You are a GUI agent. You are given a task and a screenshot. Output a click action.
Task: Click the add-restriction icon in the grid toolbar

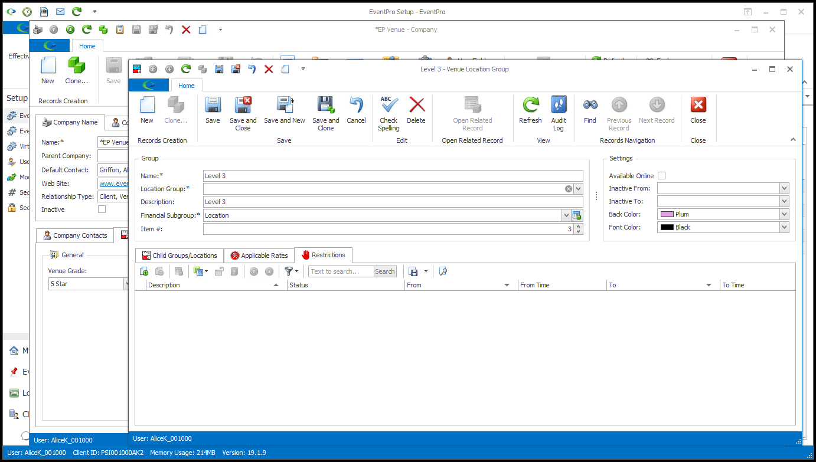(143, 271)
